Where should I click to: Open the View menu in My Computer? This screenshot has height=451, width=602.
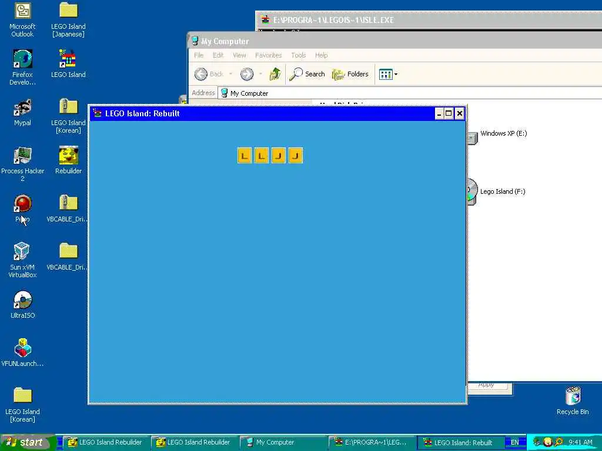[239, 55]
